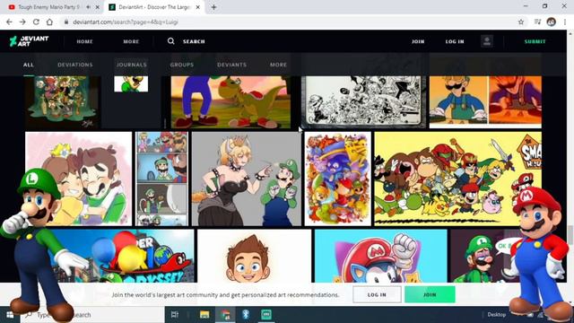
Task: Click the green app icon on taskbar
Action: (x=266, y=314)
